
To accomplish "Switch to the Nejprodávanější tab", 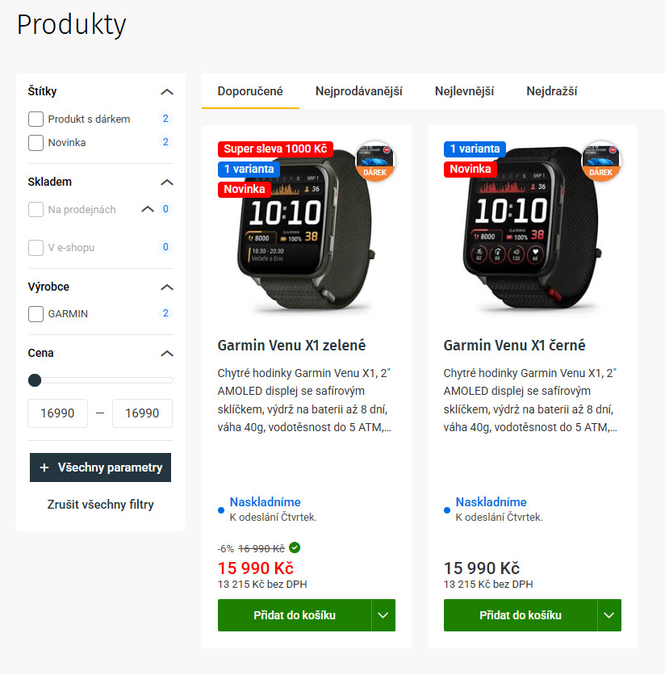I will coord(359,91).
